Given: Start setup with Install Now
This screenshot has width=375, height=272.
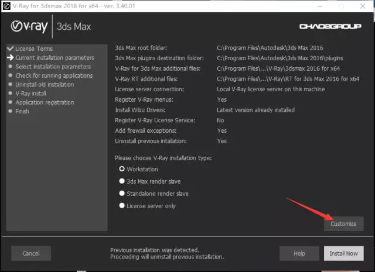Looking at the screenshot, I should tap(344, 253).
